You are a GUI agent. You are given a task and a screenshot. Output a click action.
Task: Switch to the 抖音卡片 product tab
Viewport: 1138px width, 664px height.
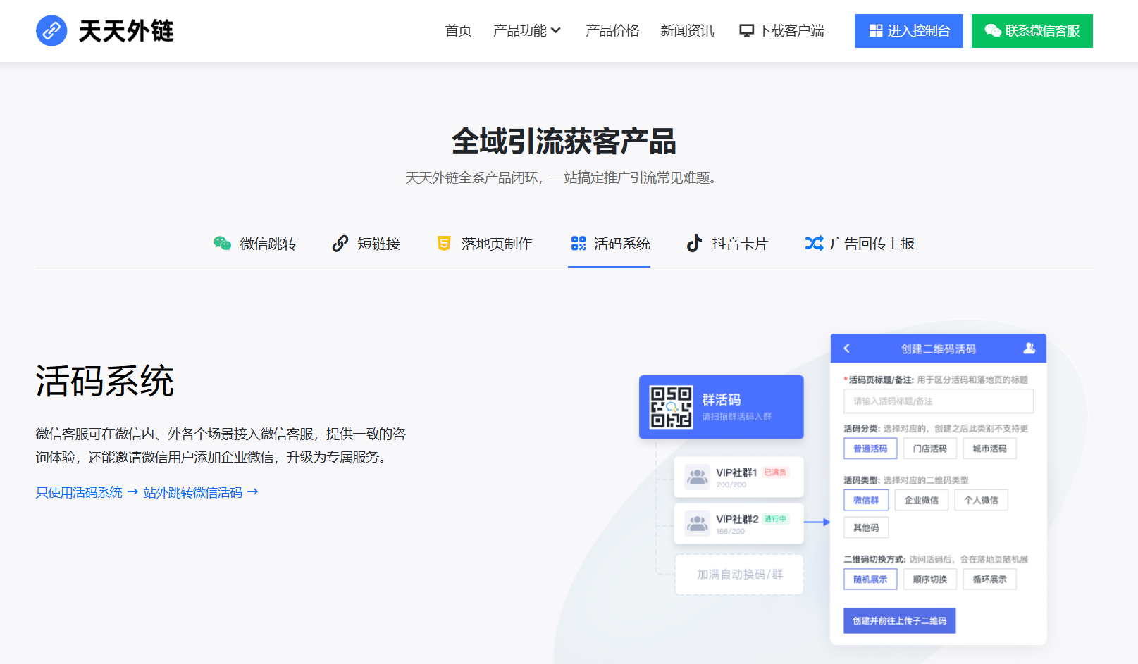click(x=728, y=244)
